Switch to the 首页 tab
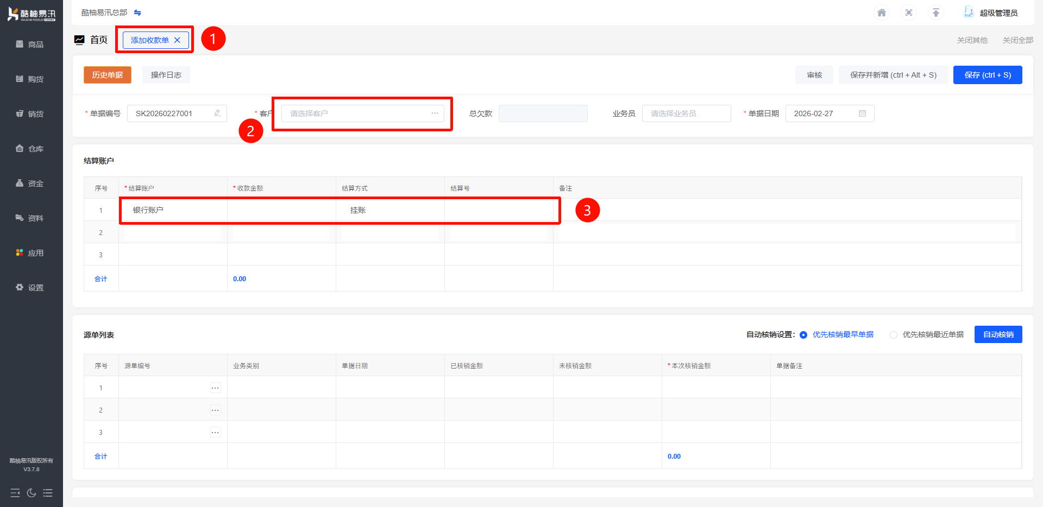Screen dimensions: 1043x507 point(98,40)
